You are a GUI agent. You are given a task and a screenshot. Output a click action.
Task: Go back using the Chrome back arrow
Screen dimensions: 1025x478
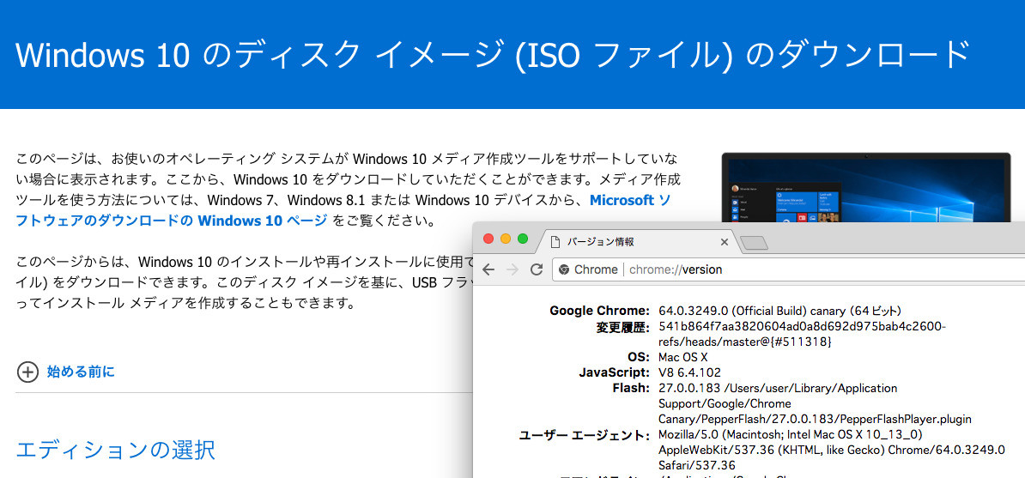point(489,269)
